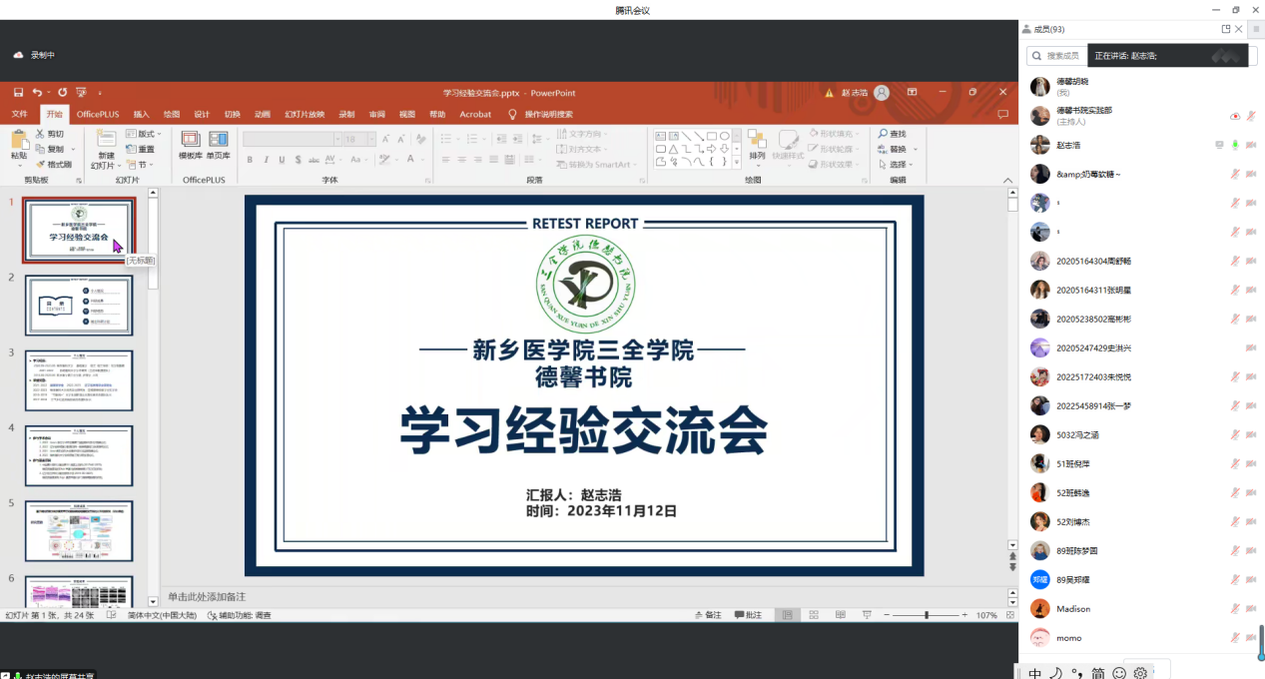
Task: Open the 版式 layout dropdown
Action: 148,134
